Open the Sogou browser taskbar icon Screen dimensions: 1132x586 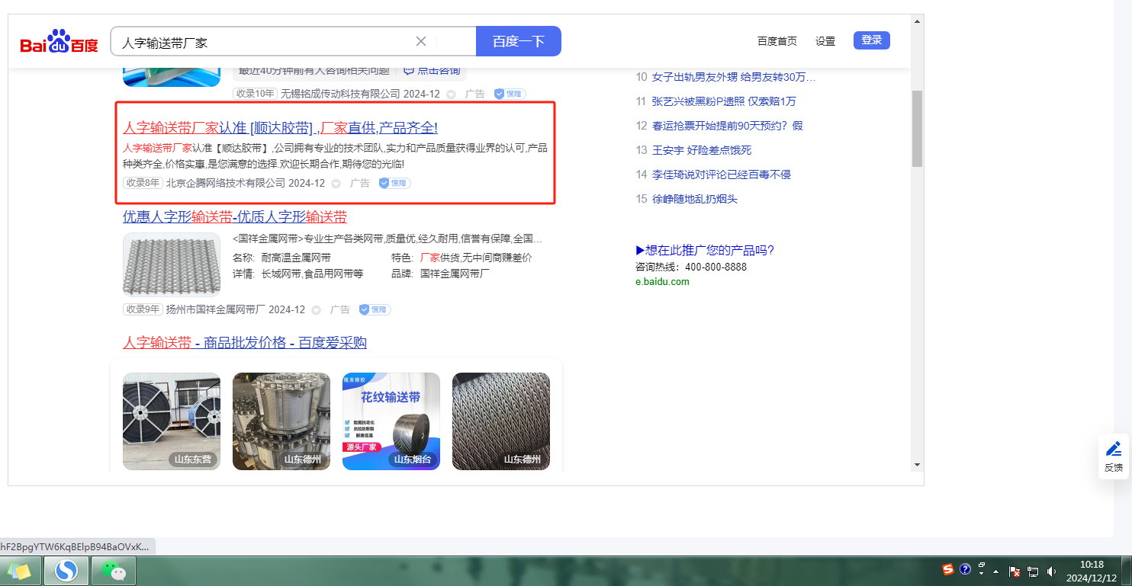66,570
